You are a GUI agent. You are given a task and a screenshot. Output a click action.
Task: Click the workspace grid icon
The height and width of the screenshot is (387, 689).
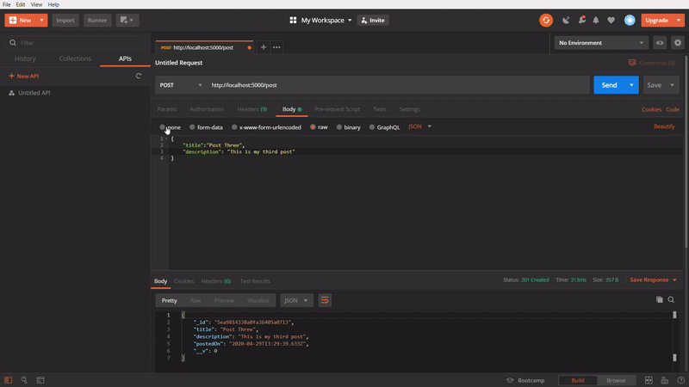coord(293,20)
